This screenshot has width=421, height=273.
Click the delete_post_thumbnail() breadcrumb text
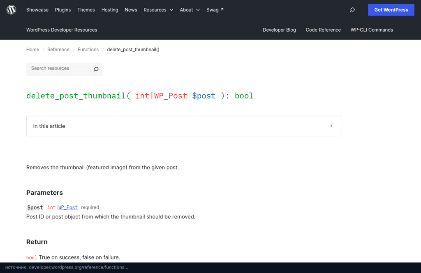pyautogui.click(x=133, y=50)
